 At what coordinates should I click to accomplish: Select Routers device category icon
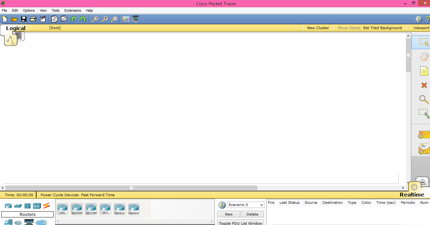tap(8, 206)
